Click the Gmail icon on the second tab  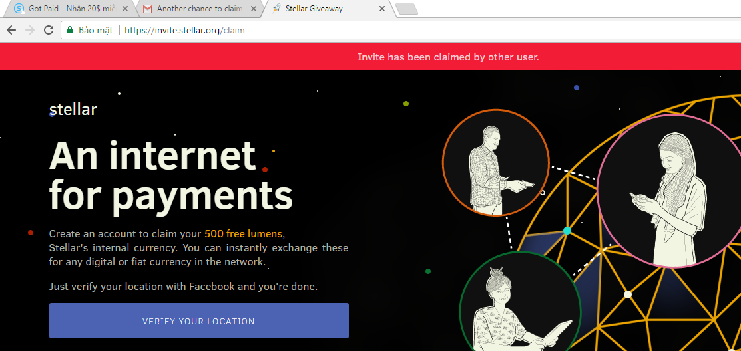[x=148, y=9]
